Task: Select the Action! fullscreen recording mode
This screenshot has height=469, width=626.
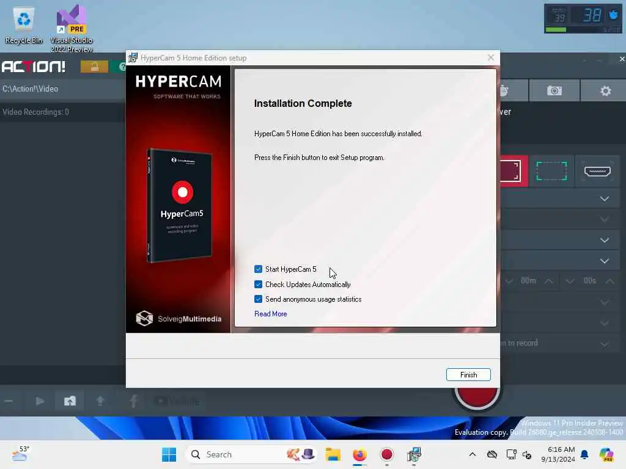Action: 513,171
